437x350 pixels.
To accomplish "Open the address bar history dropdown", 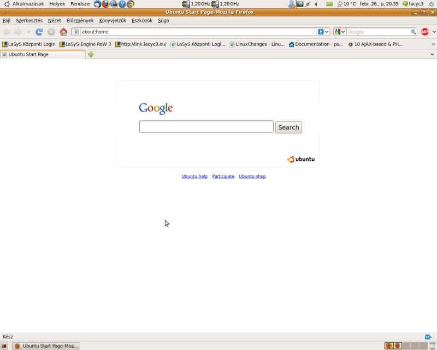I will click(x=327, y=32).
